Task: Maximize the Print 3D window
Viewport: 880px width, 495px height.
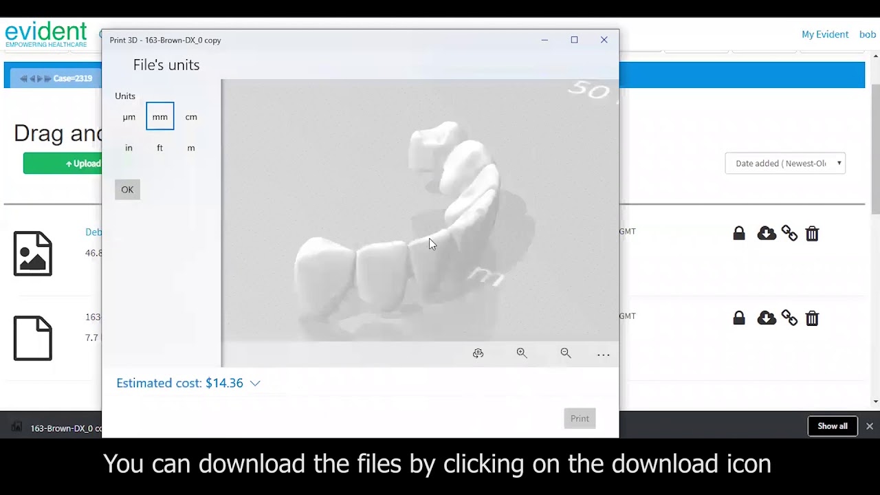Action: (574, 40)
